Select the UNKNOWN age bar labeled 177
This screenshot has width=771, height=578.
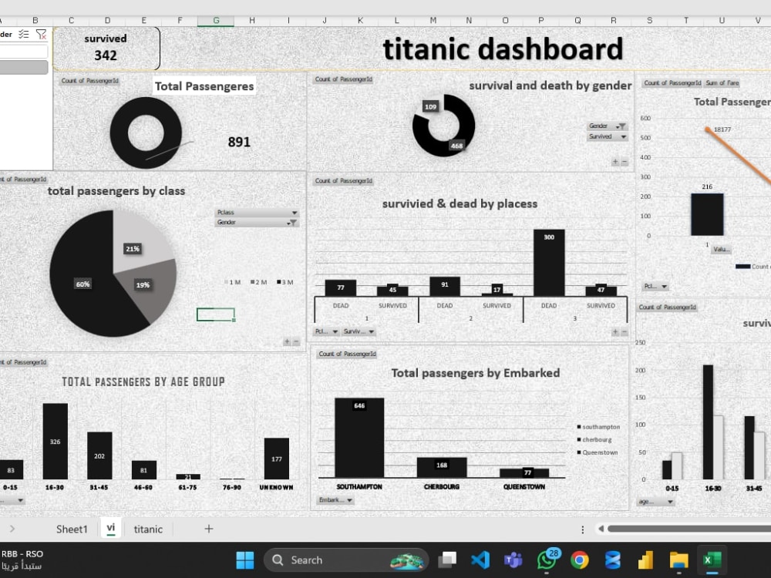276,459
